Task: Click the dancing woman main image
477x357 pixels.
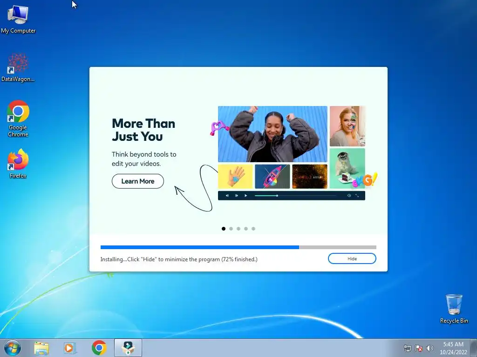Action: tap(273, 134)
